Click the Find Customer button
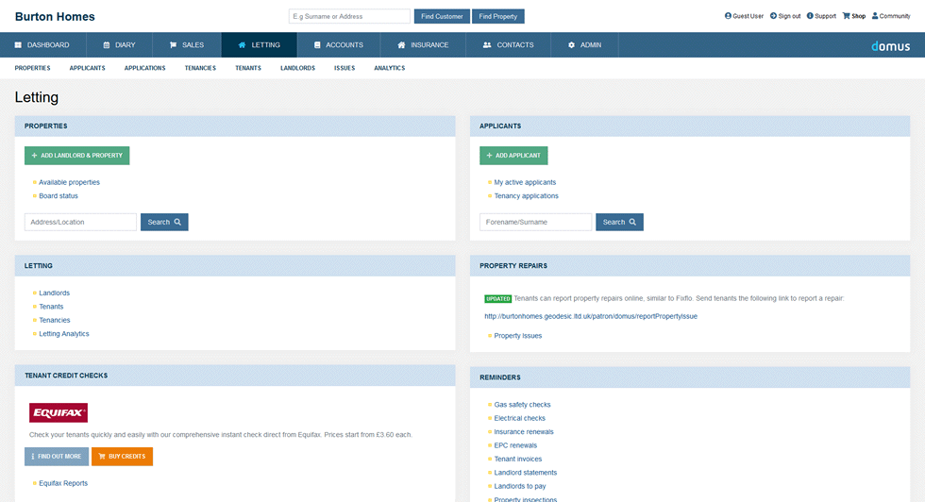 [x=442, y=17]
